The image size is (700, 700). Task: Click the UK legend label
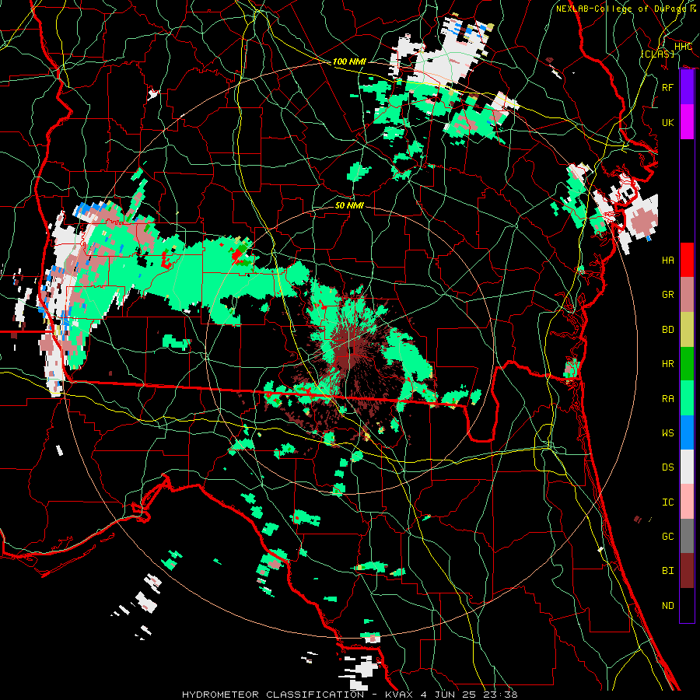667,122
